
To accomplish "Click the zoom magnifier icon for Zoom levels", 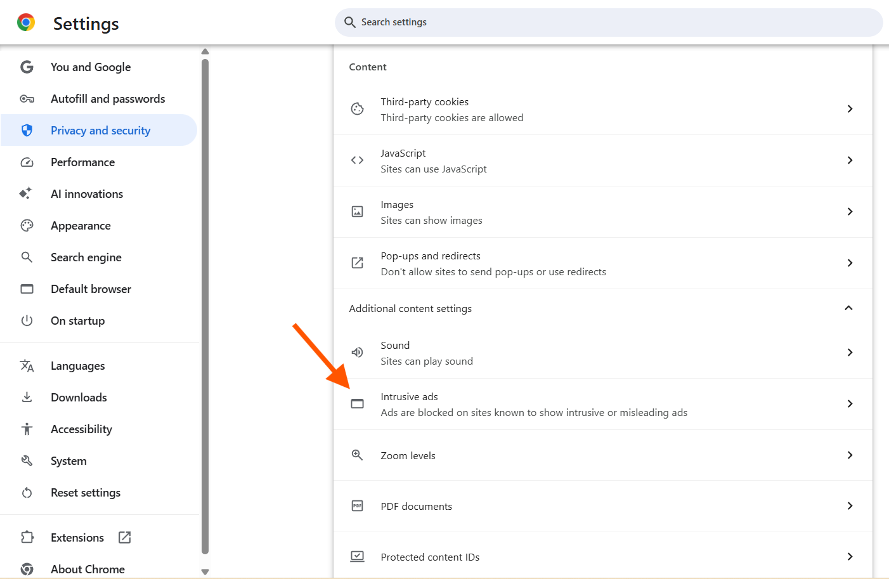I will coord(358,455).
